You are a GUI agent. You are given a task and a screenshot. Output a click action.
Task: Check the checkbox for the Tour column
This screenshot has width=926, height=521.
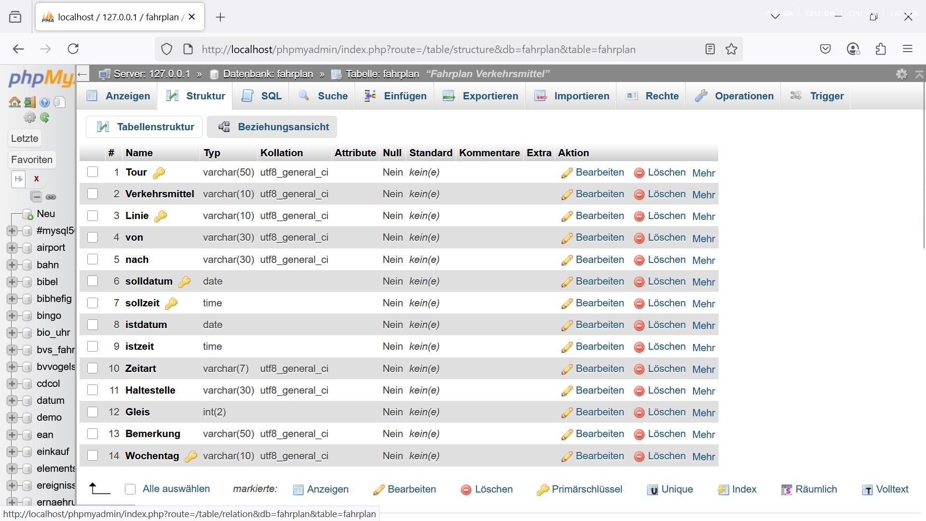[93, 172]
